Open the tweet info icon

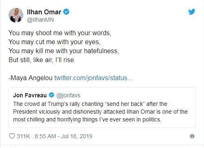(192, 136)
